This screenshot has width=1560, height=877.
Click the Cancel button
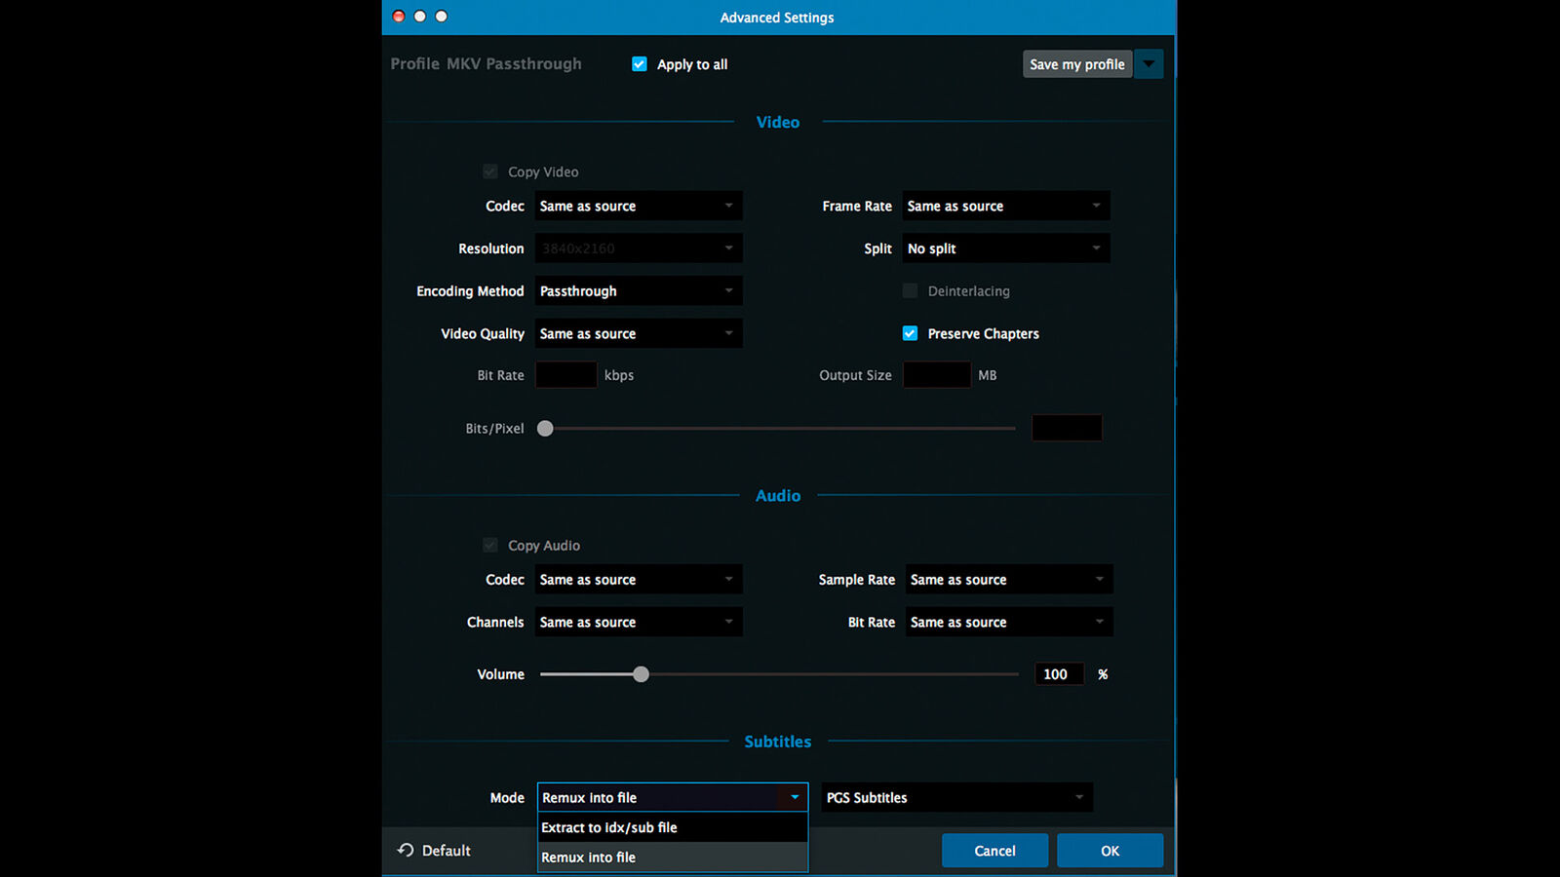coord(994,851)
